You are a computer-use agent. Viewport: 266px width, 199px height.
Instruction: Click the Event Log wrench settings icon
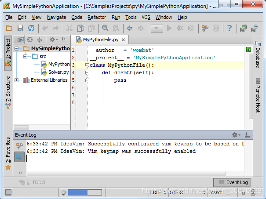click(19, 146)
